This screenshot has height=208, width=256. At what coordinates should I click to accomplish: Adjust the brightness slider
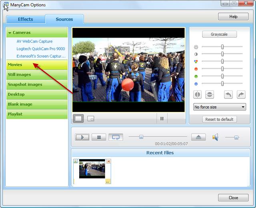(222, 47)
